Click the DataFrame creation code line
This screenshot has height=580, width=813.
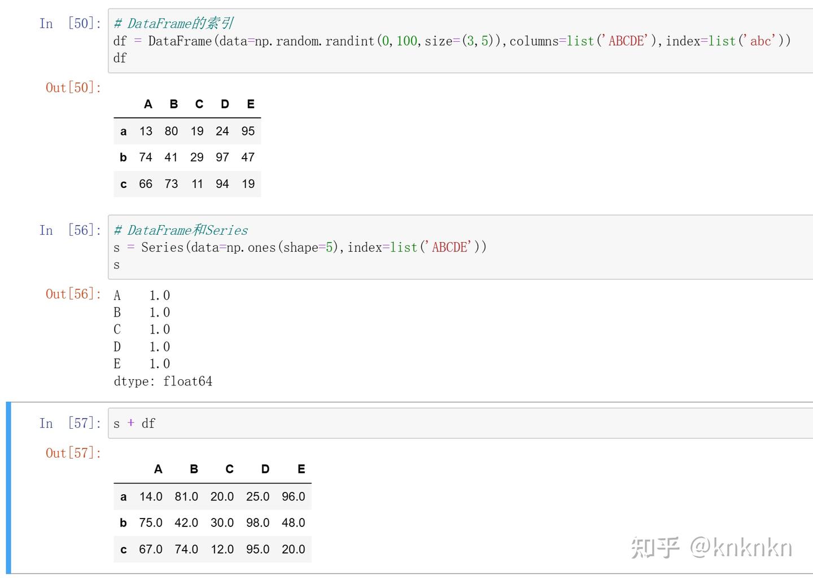click(x=452, y=41)
